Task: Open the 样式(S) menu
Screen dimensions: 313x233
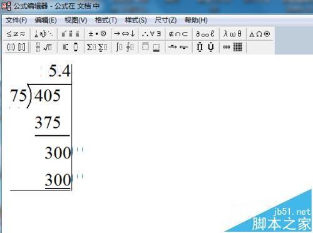Action: [x=136, y=21]
